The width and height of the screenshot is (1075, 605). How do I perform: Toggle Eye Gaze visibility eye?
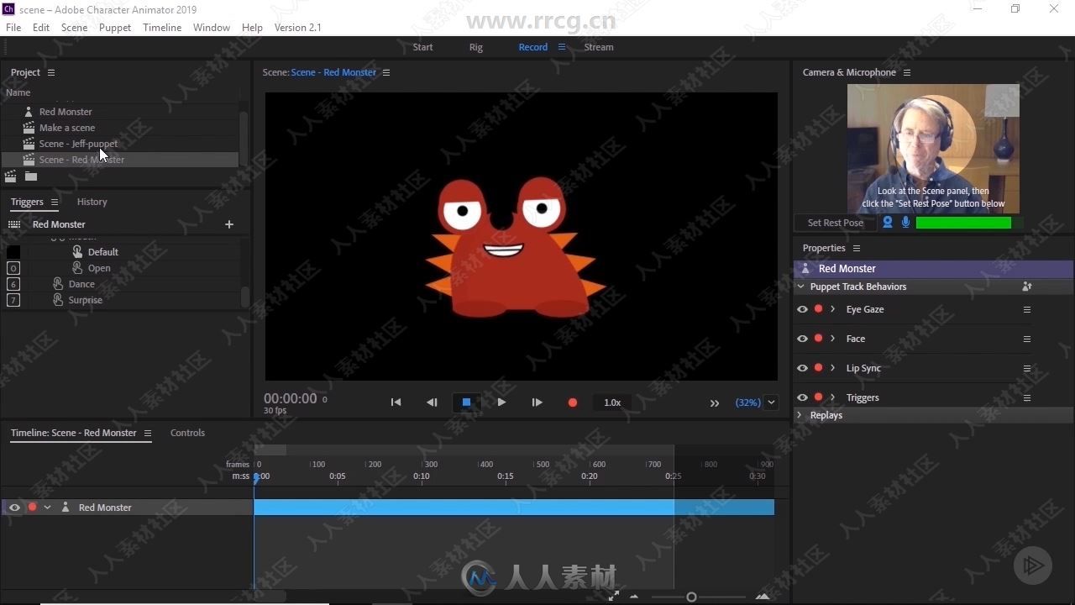[x=802, y=309]
